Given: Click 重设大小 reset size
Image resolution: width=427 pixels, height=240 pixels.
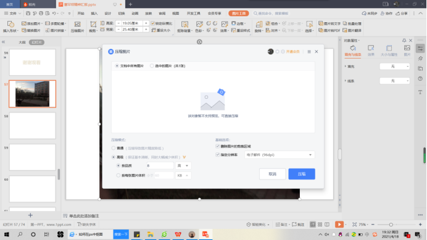Looking at the screenshot, I should point(161,30).
